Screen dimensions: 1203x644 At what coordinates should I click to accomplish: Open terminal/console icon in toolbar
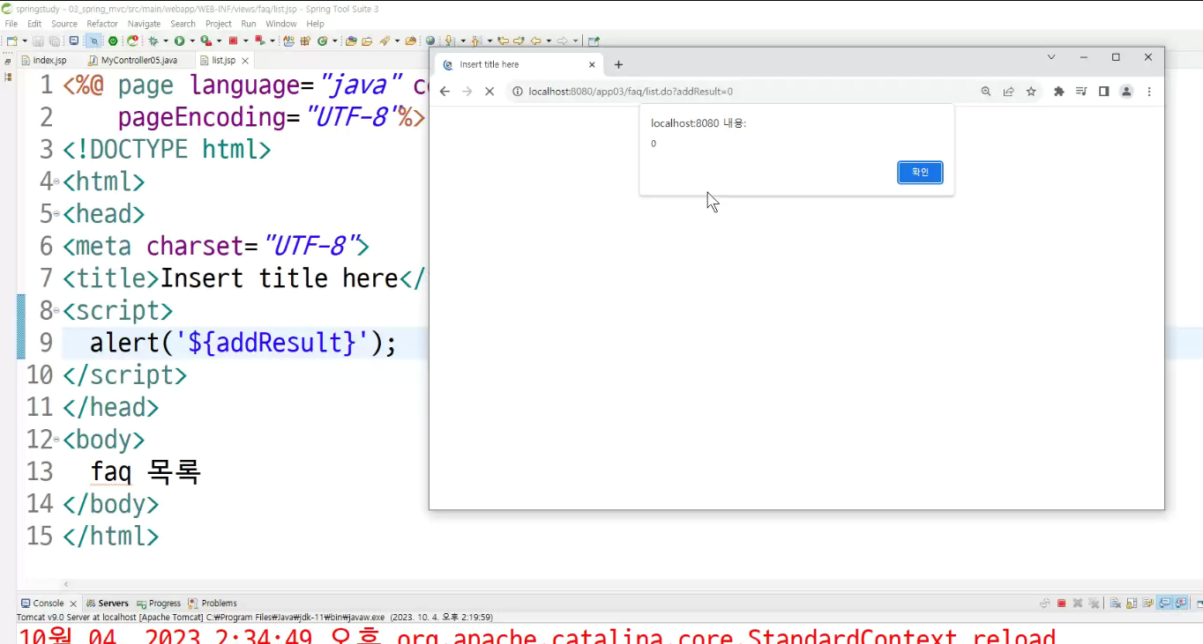coord(74,41)
